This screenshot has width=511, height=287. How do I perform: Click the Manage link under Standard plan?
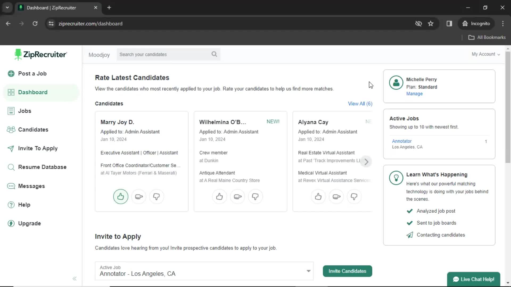coord(414,94)
